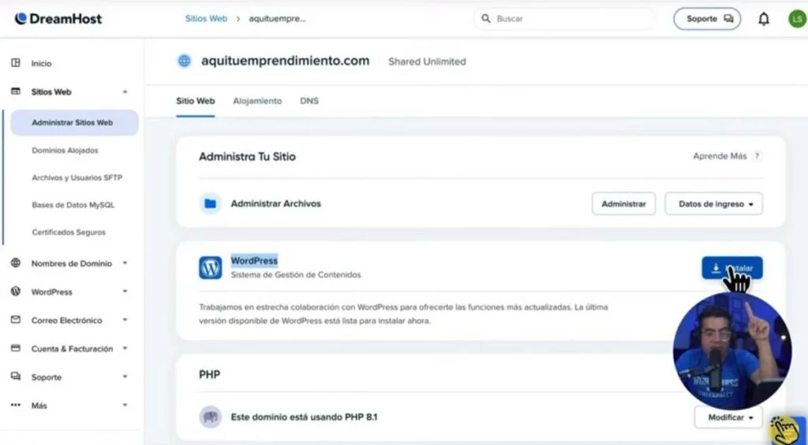Click the Instalar WordPress button
This screenshot has width=808, height=445.
(731, 268)
